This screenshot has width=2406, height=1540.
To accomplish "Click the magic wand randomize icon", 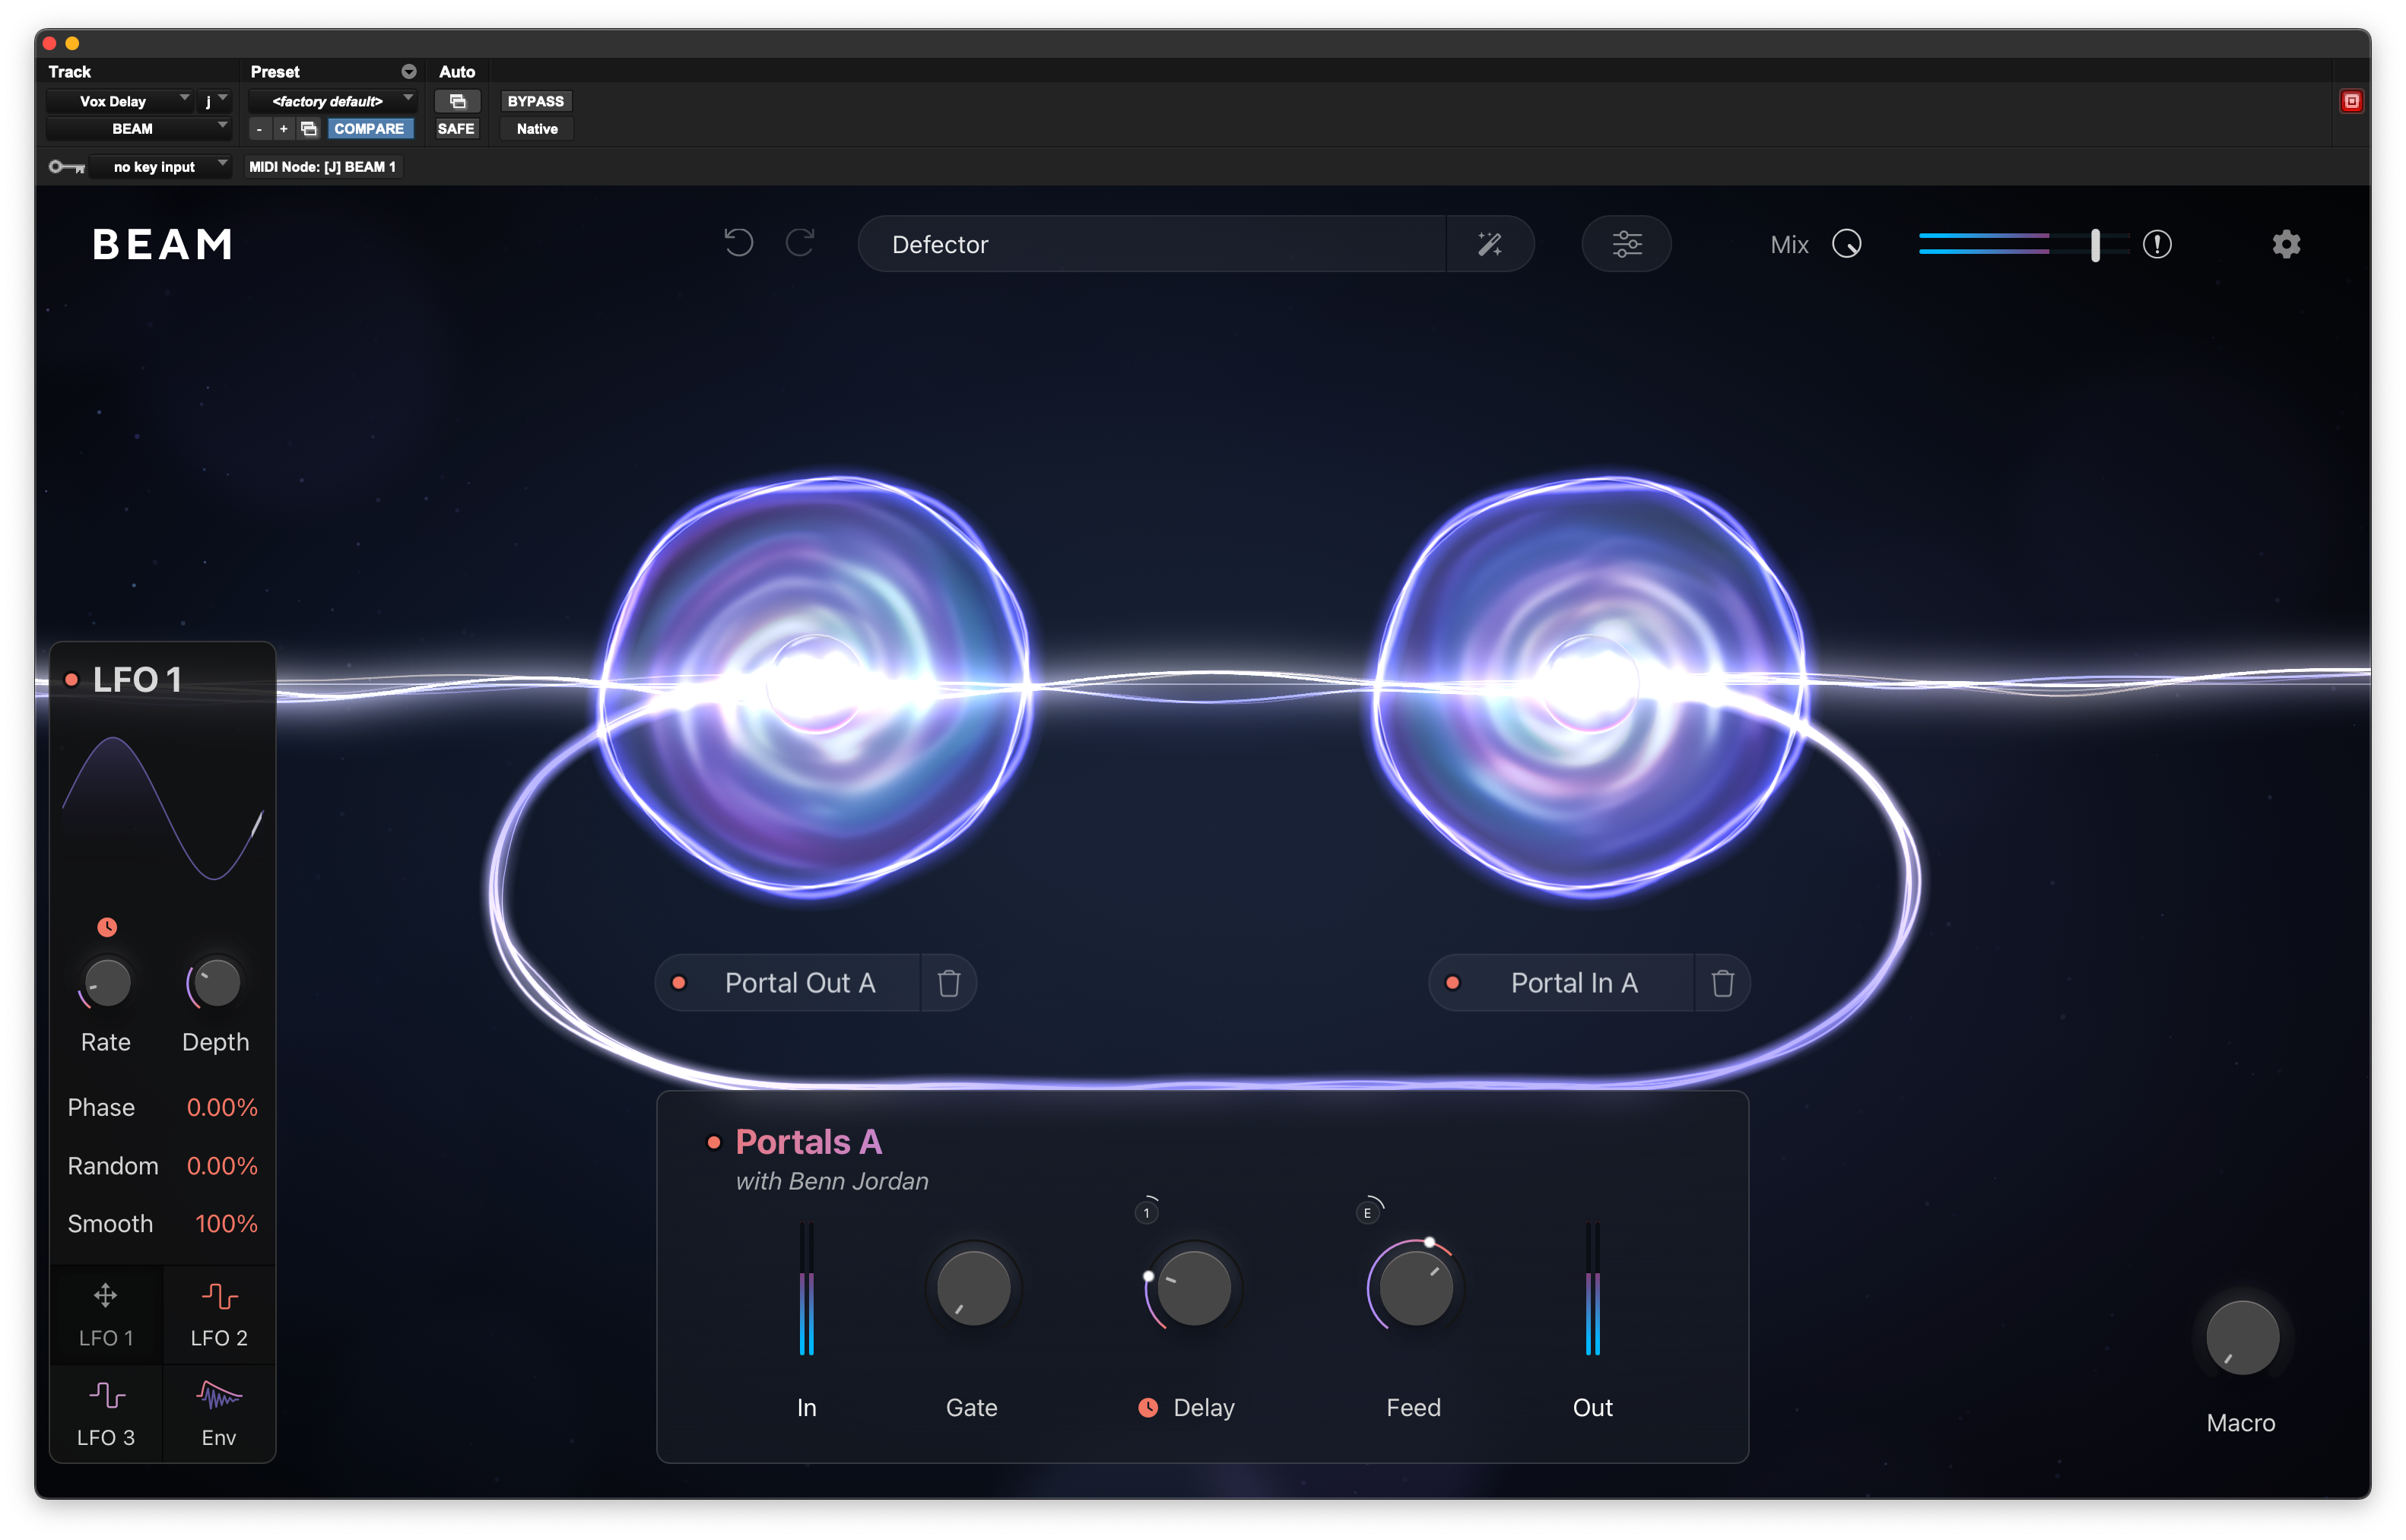I will coord(1490,244).
